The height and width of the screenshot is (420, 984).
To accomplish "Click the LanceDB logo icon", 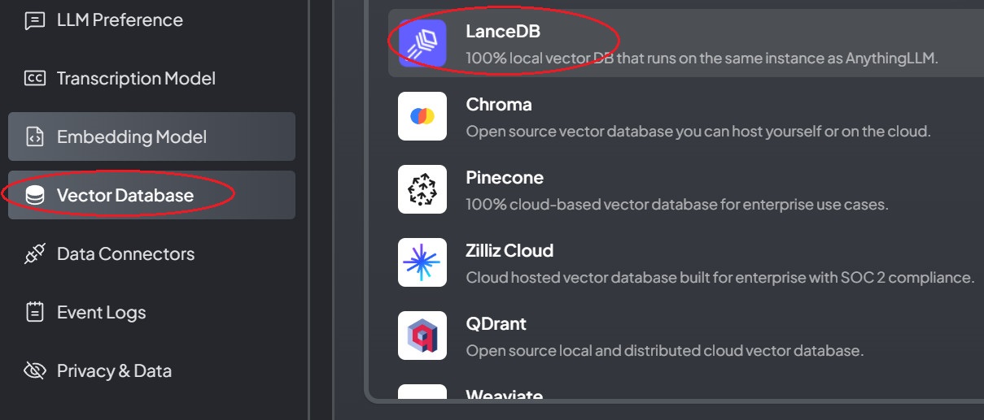I will tap(422, 44).
